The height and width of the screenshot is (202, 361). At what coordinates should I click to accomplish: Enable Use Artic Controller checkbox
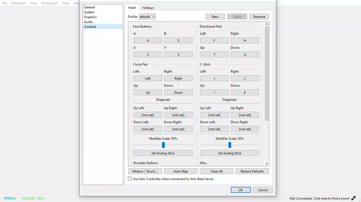point(130,179)
